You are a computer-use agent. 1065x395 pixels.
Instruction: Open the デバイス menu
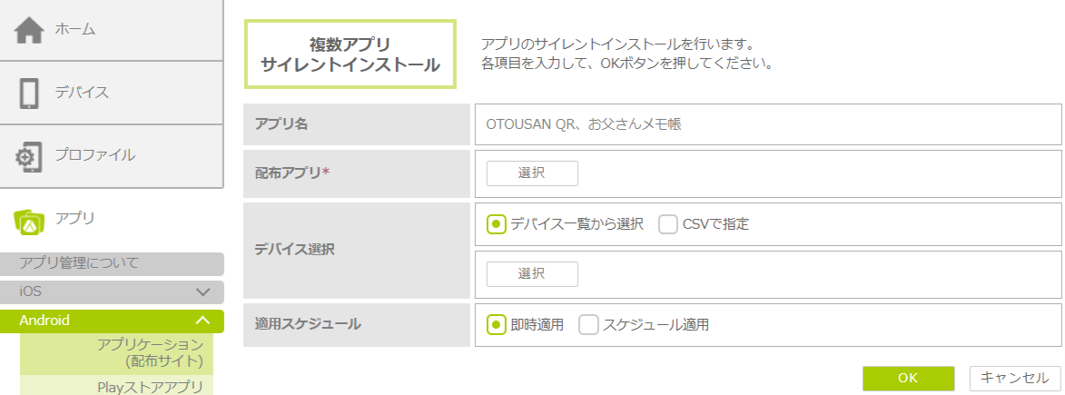point(82,93)
